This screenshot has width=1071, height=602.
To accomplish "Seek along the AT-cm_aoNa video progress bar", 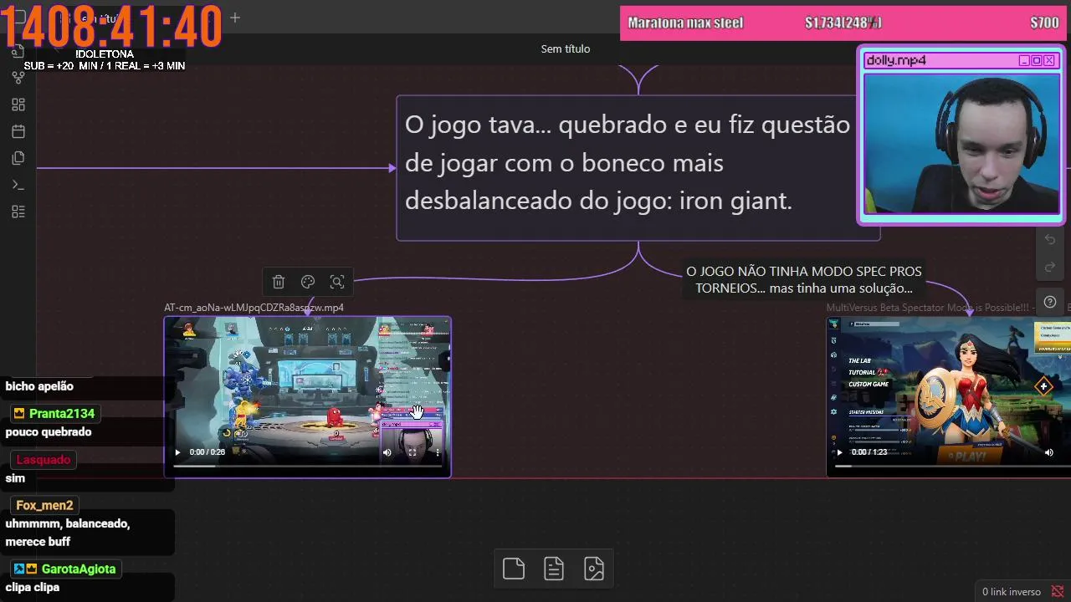I will click(307, 466).
